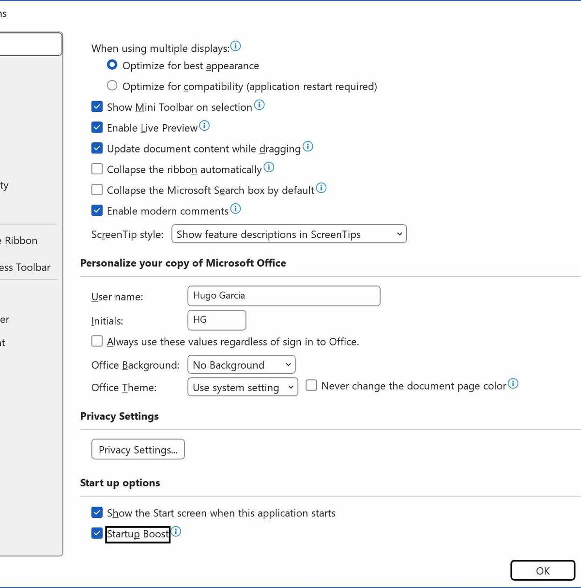
Task: Open info for "Collapse the ribbon automatically"
Action: click(269, 167)
